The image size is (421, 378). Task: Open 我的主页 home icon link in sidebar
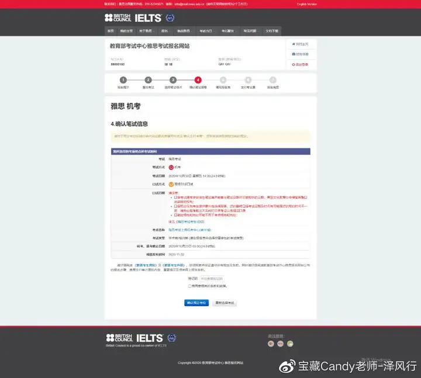coord(300,44)
